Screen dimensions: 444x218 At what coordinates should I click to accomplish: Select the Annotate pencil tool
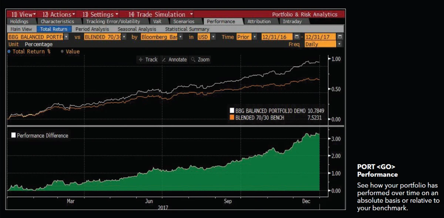coord(174,59)
